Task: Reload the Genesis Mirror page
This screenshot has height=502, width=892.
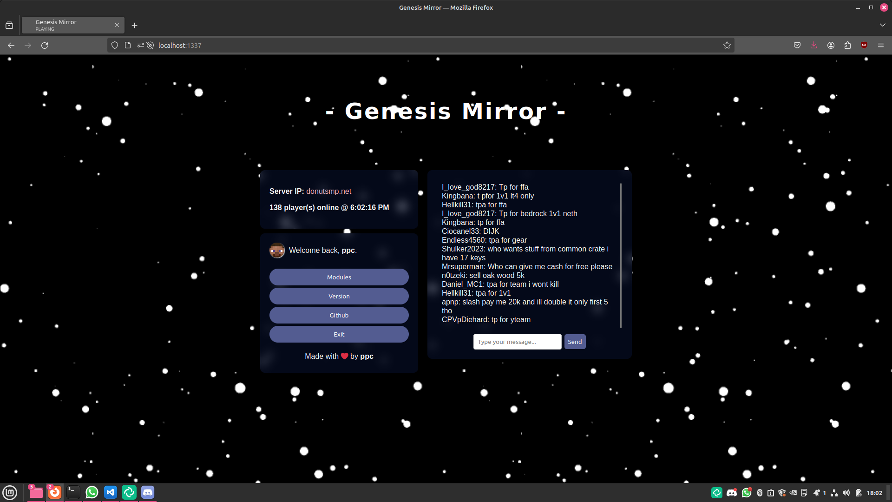Action: pyautogui.click(x=45, y=45)
